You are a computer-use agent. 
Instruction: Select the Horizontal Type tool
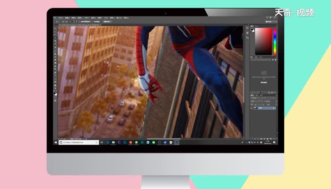(55, 76)
